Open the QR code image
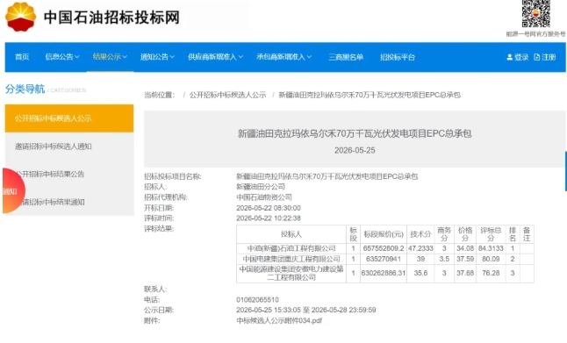567x343 pixels. (536, 13)
